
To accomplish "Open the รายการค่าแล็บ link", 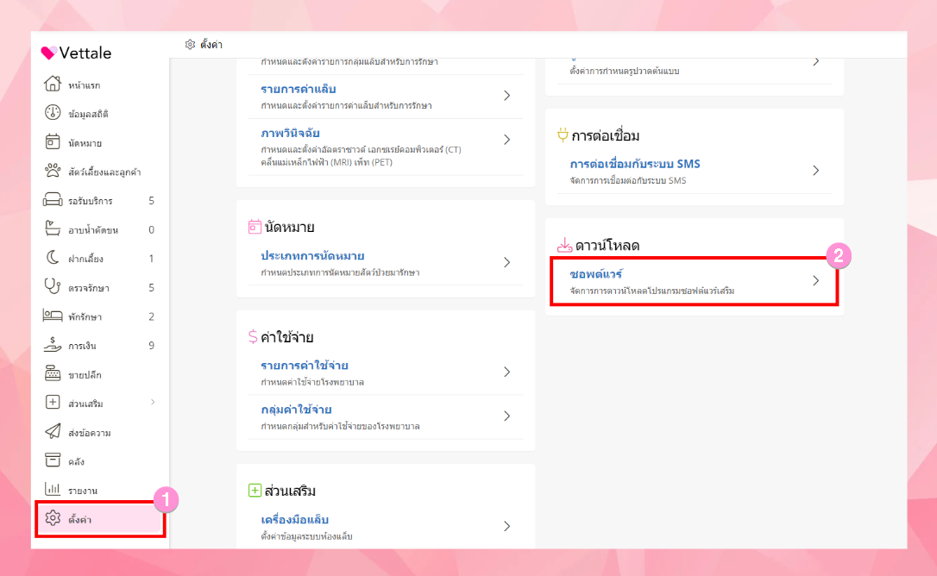I will 299,89.
